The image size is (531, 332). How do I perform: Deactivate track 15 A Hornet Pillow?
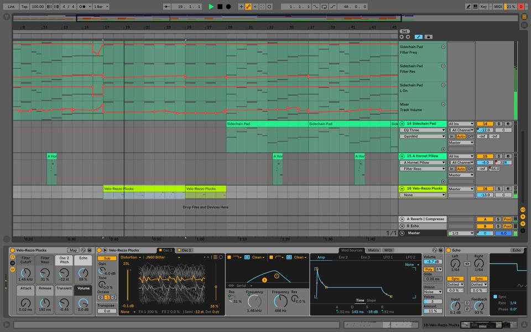point(485,157)
